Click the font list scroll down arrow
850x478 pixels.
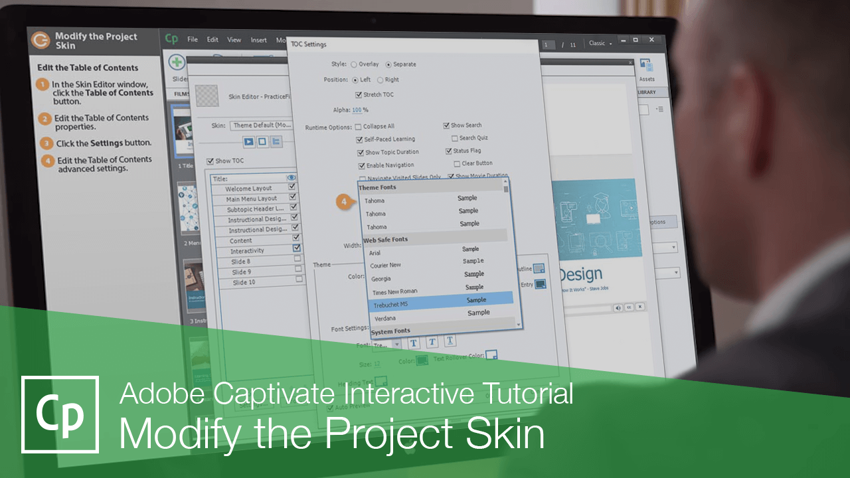pyautogui.click(x=518, y=325)
